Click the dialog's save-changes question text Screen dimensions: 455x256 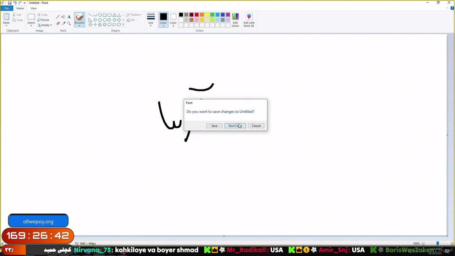coord(220,112)
